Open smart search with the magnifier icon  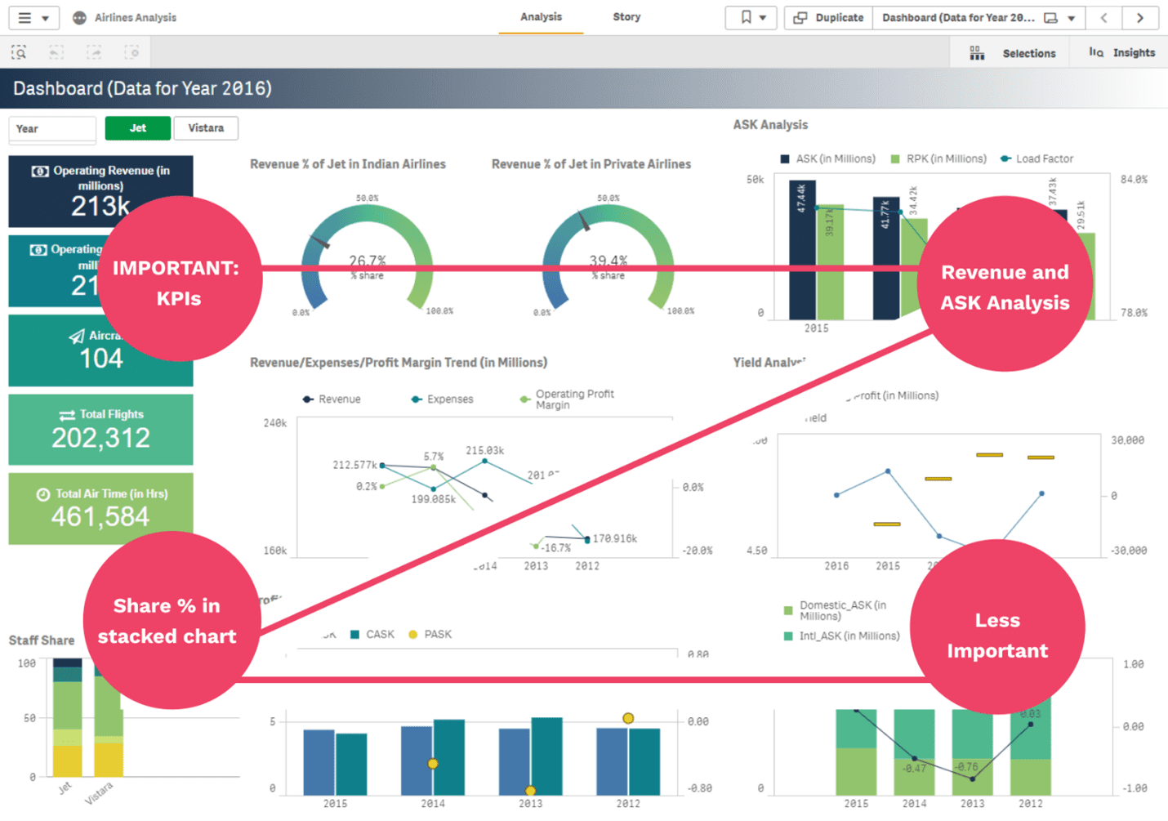pos(18,51)
